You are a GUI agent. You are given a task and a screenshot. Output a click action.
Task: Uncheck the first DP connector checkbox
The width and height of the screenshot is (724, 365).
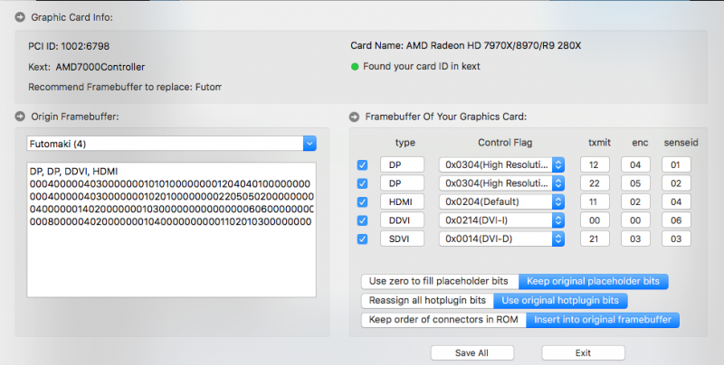tap(363, 165)
